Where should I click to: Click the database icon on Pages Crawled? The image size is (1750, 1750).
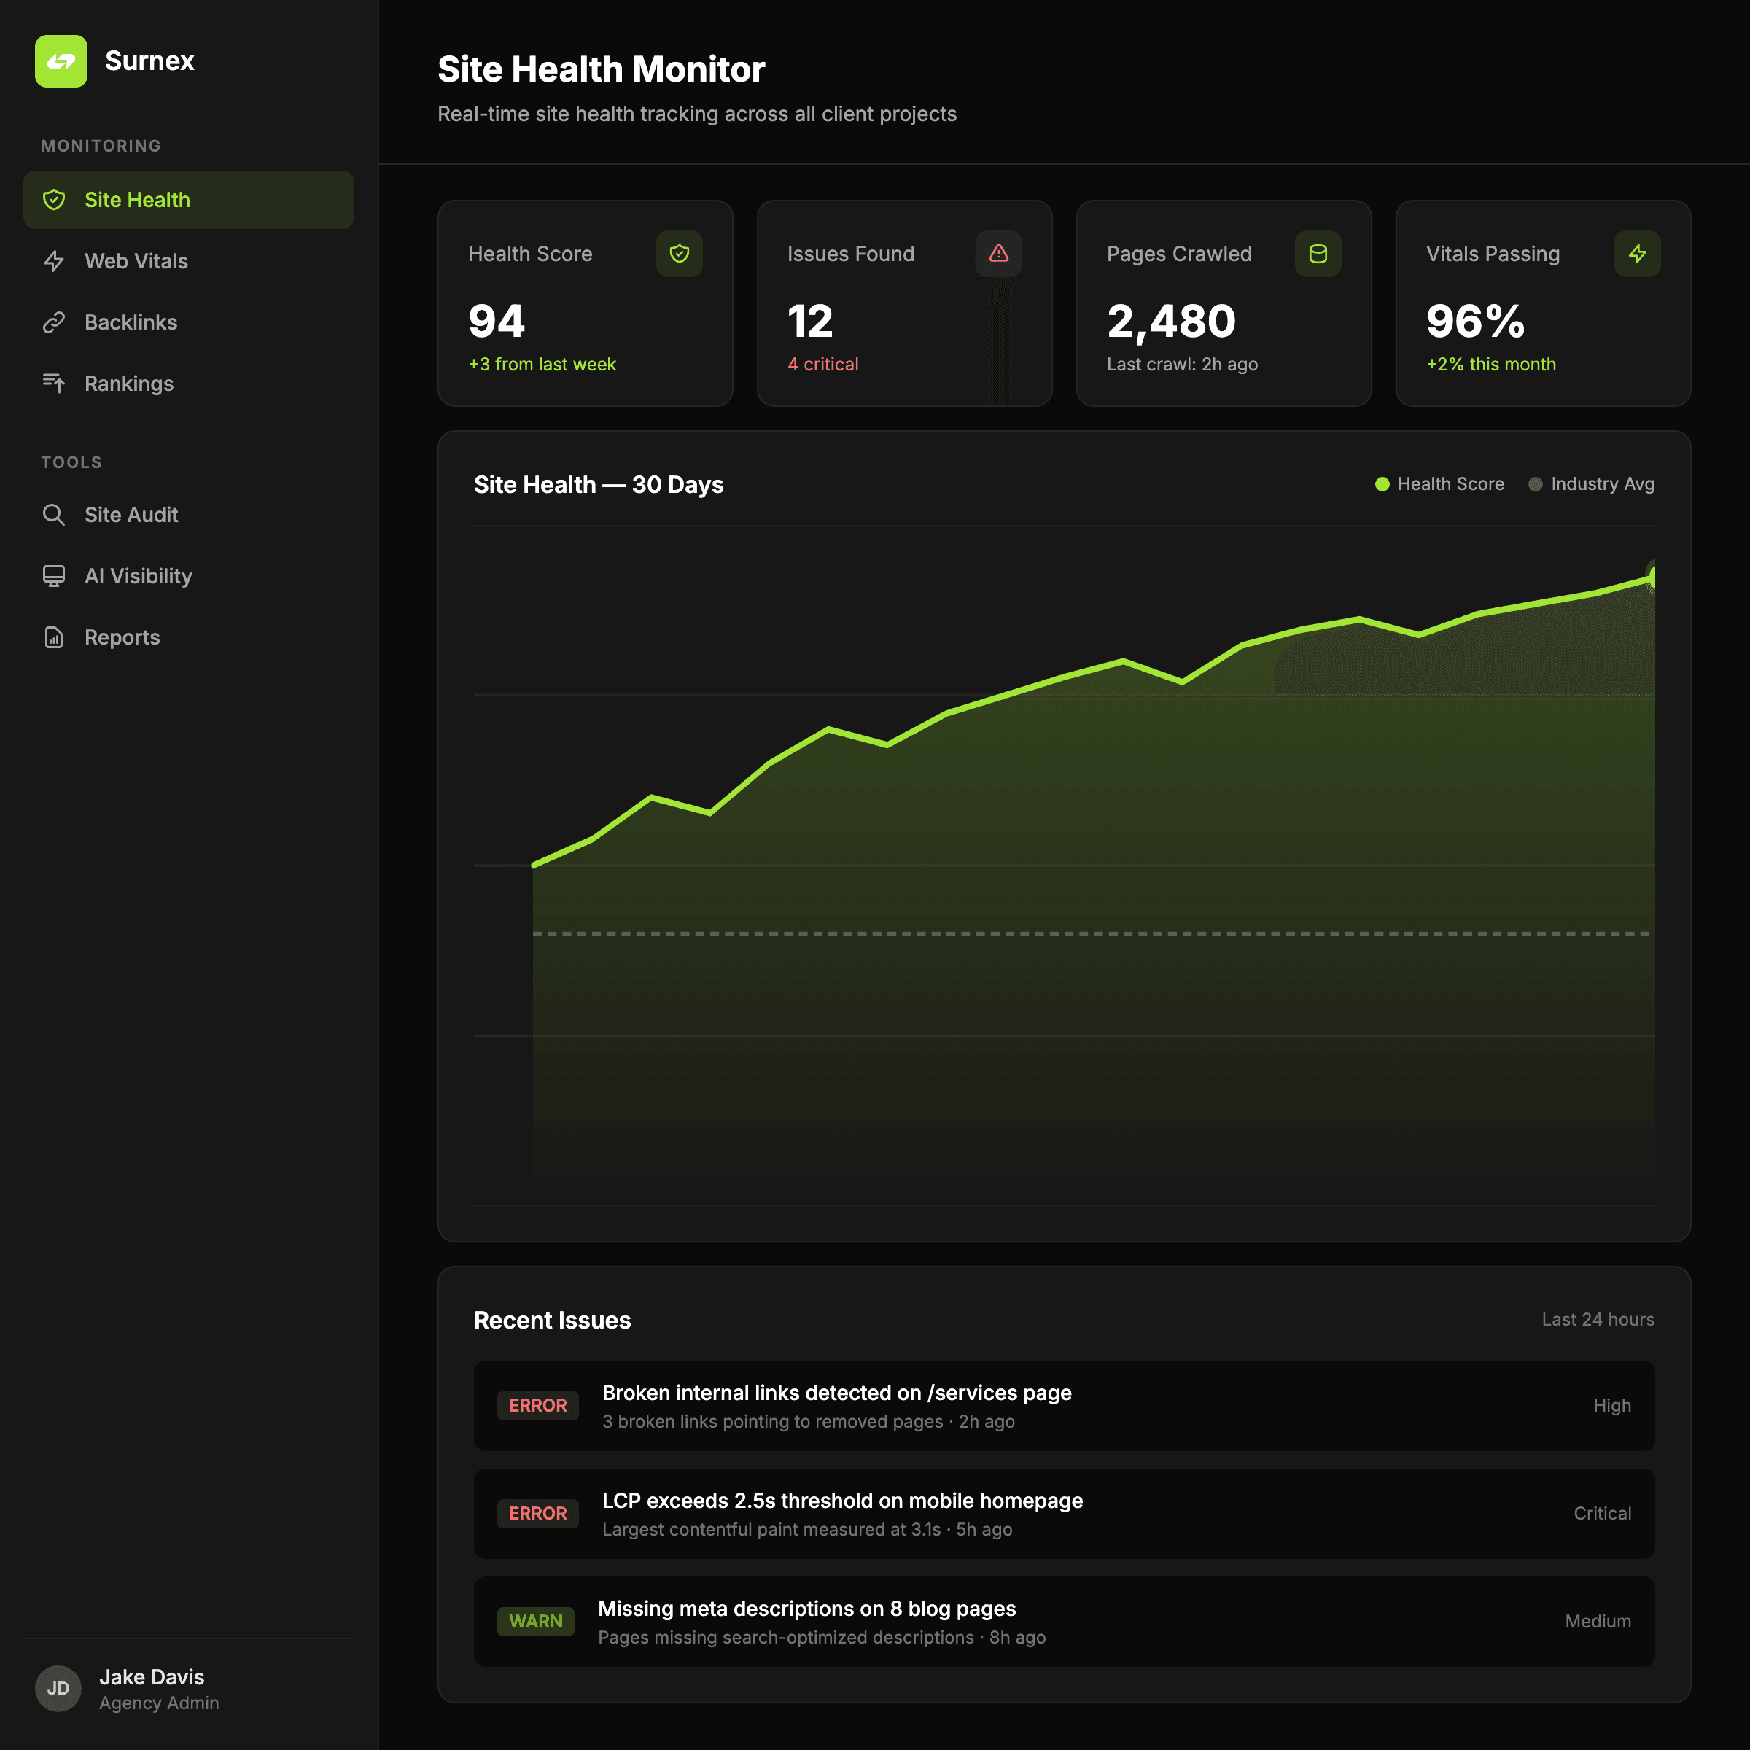1318,254
